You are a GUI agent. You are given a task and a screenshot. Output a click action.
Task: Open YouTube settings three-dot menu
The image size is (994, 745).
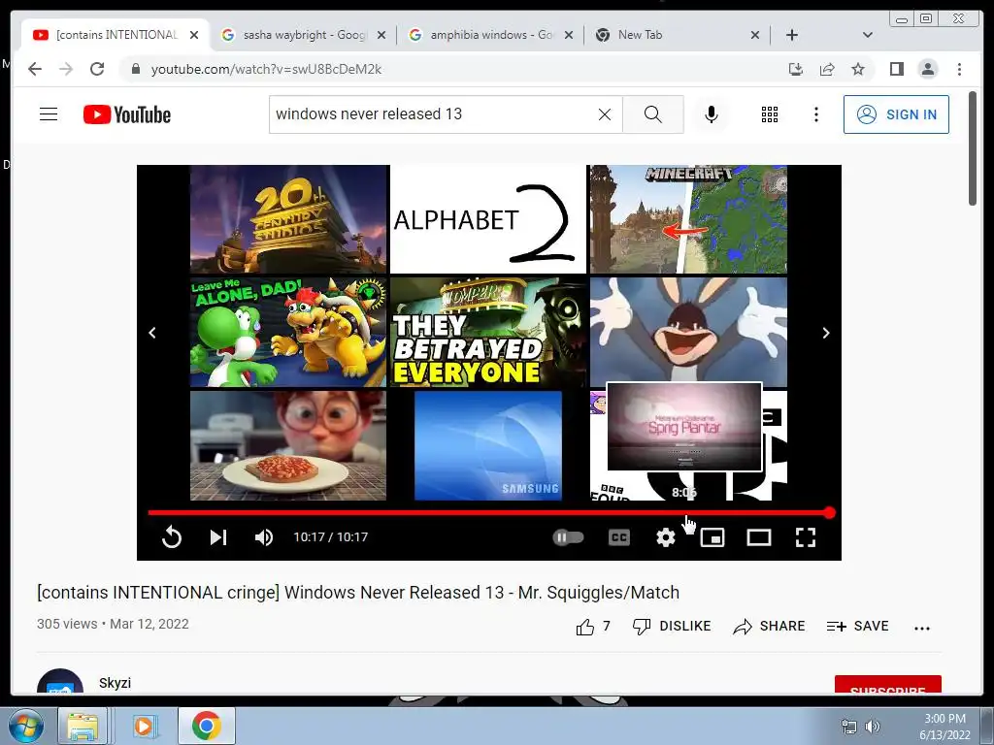coord(815,114)
